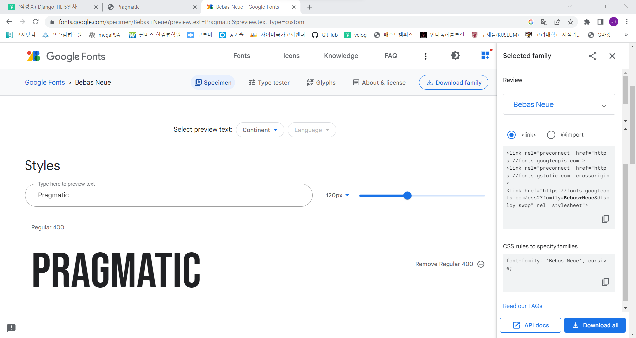Share the selected family
636x338 pixels.
[x=593, y=56]
